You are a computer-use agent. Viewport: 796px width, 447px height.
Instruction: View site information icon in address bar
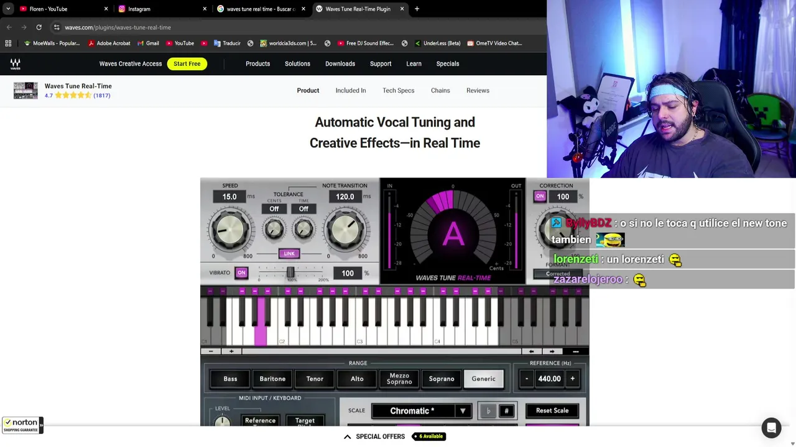[57, 27]
